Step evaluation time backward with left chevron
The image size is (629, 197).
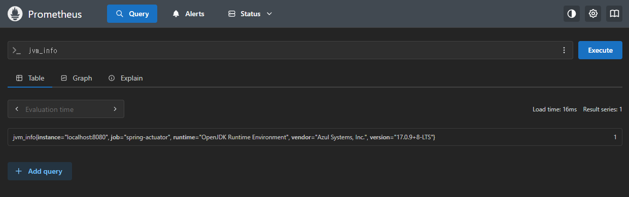(17, 109)
